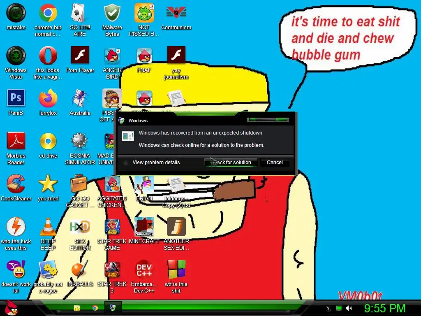The height and width of the screenshot is (316, 421).
Task: Select the orange 'j' jEdit icon
Action: pos(176,227)
